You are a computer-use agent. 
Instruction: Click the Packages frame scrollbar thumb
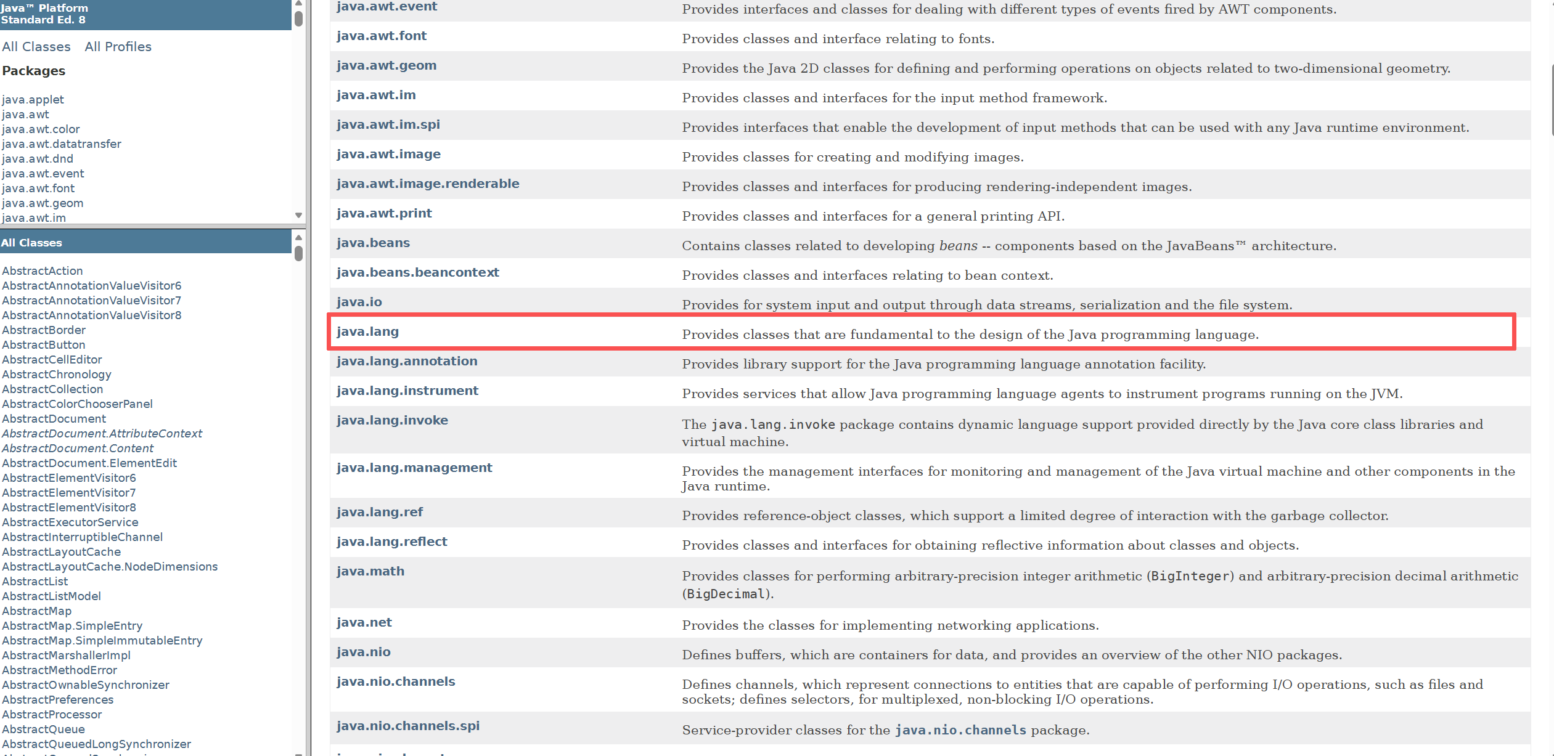click(x=298, y=18)
